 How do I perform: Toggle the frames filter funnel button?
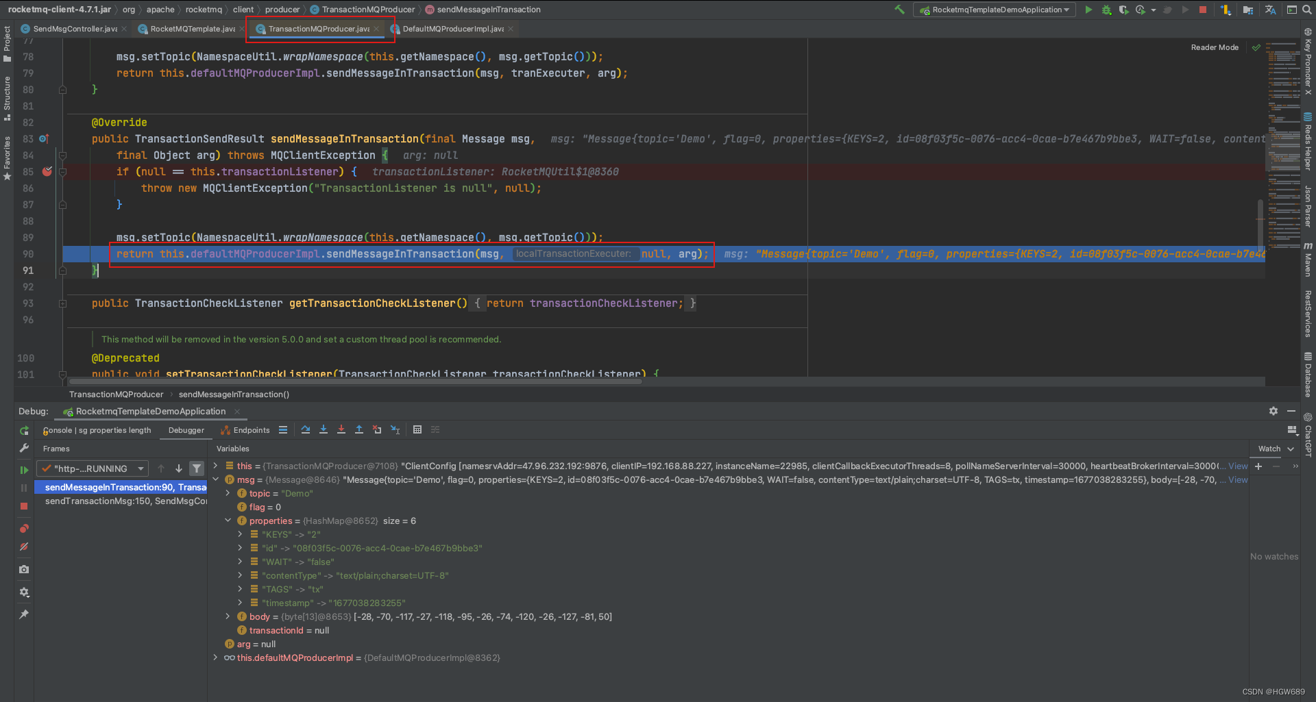197,468
